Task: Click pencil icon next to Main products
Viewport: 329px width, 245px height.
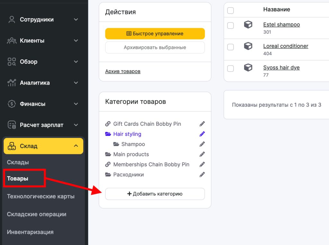Action: (202, 154)
